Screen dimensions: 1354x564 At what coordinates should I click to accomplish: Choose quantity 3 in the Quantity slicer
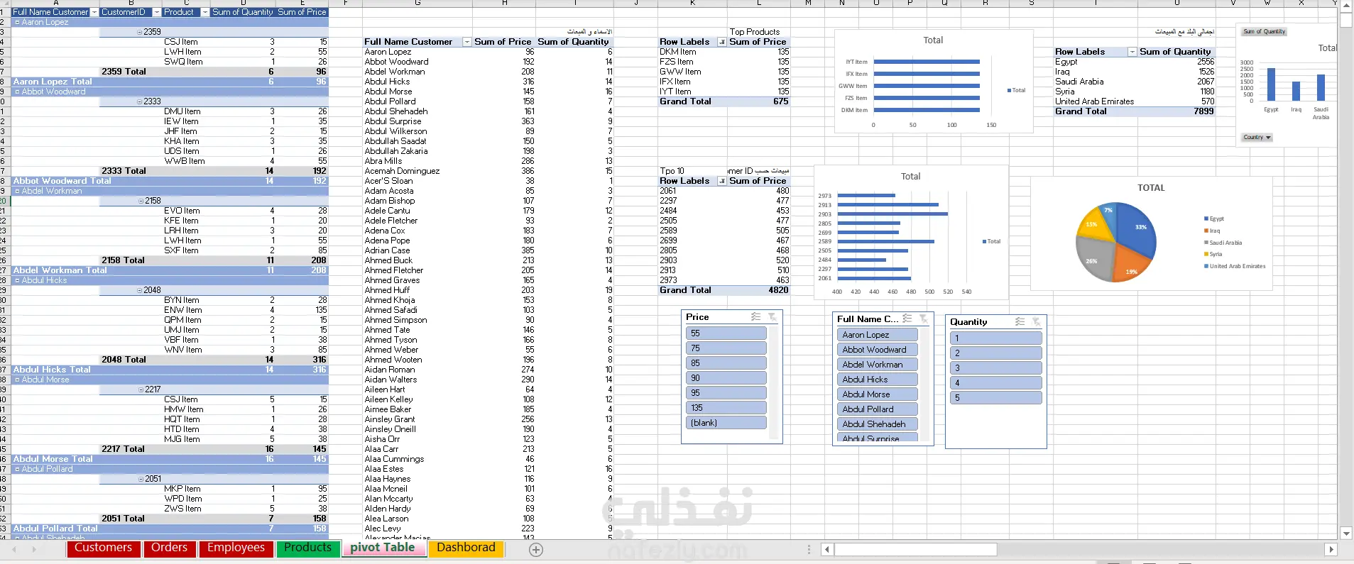996,368
